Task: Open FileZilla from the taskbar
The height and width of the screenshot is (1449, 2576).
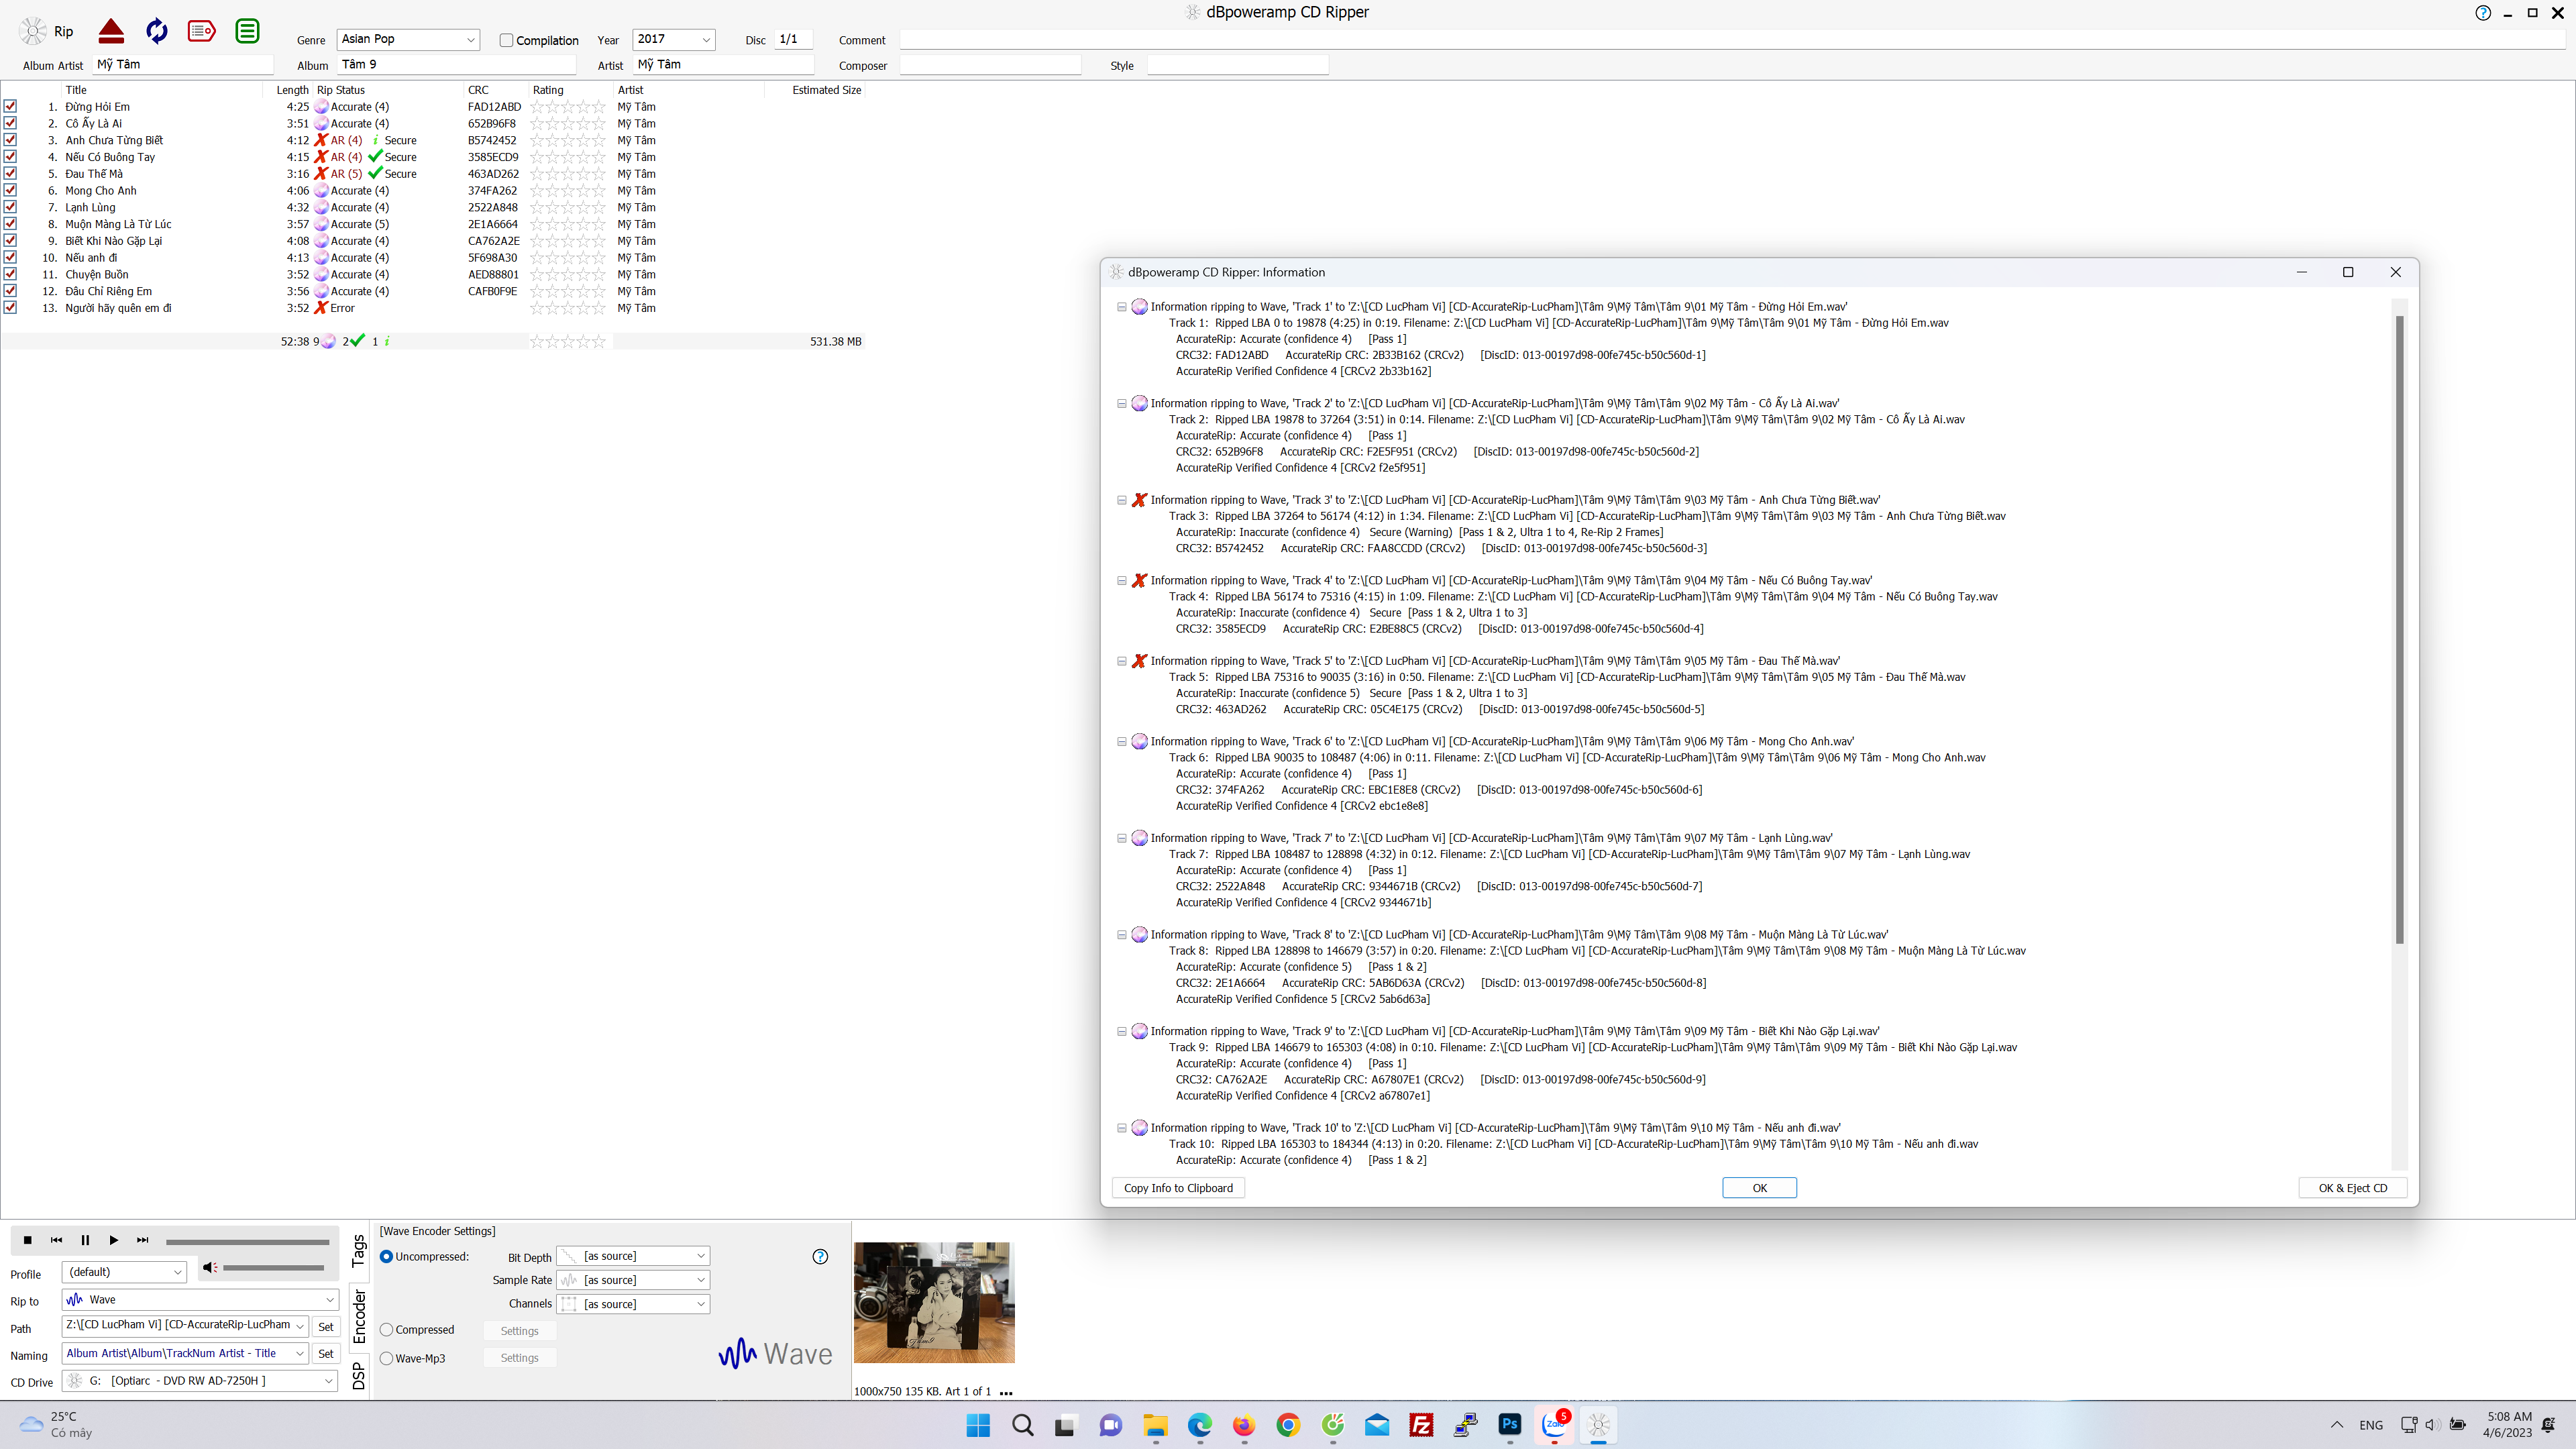Action: [x=1421, y=1425]
